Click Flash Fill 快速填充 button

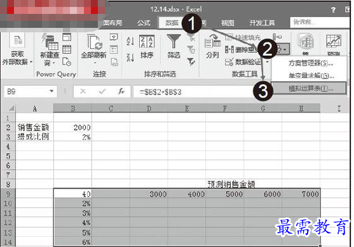(x=243, y=37)
